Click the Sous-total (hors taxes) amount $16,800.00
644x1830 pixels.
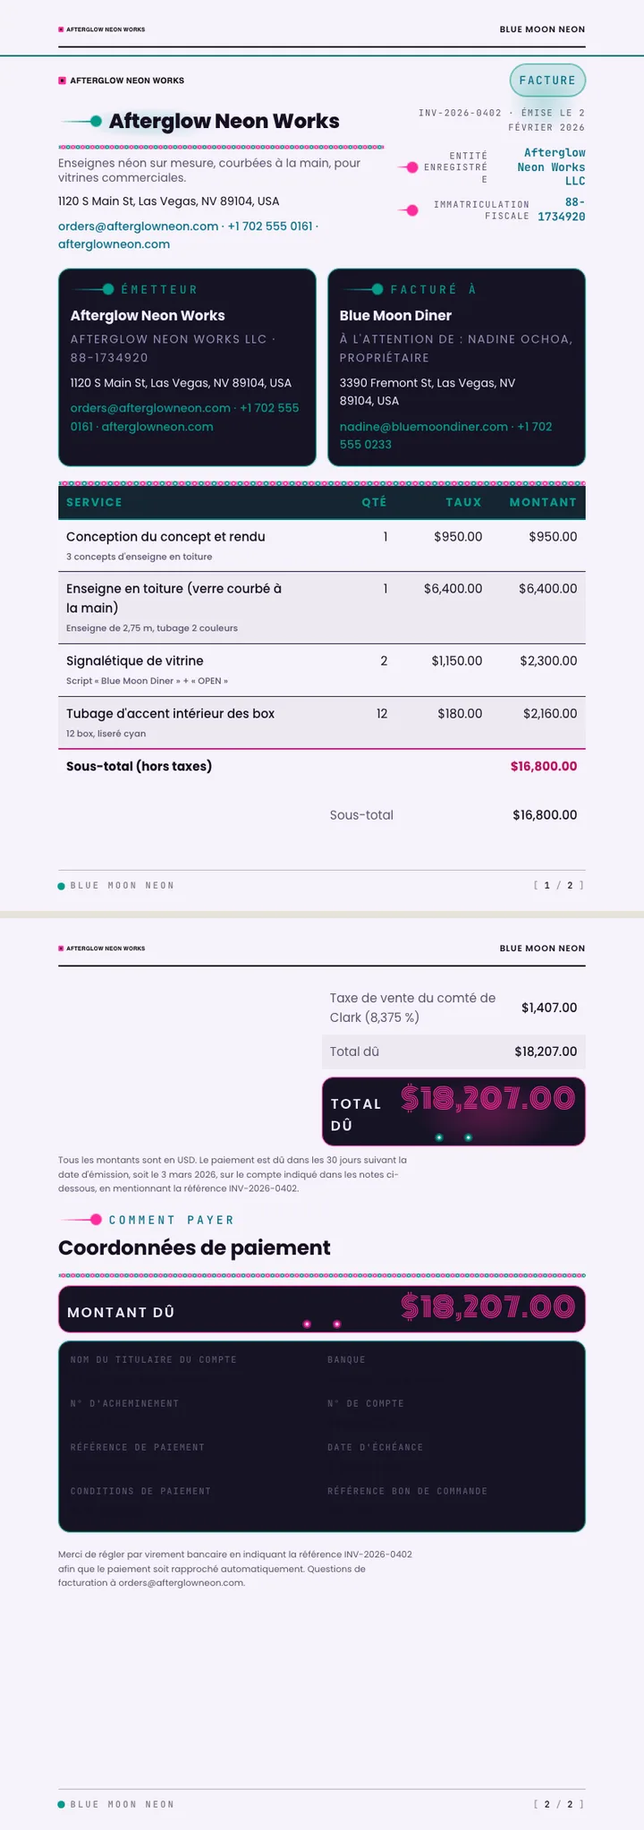click(543, 766)
